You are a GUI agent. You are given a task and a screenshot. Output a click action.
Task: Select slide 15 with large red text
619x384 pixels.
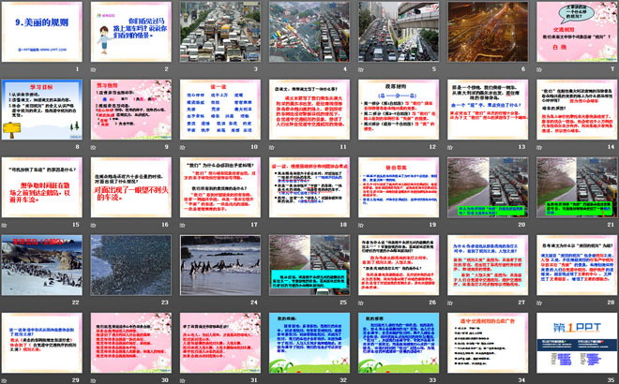[42, 187]
